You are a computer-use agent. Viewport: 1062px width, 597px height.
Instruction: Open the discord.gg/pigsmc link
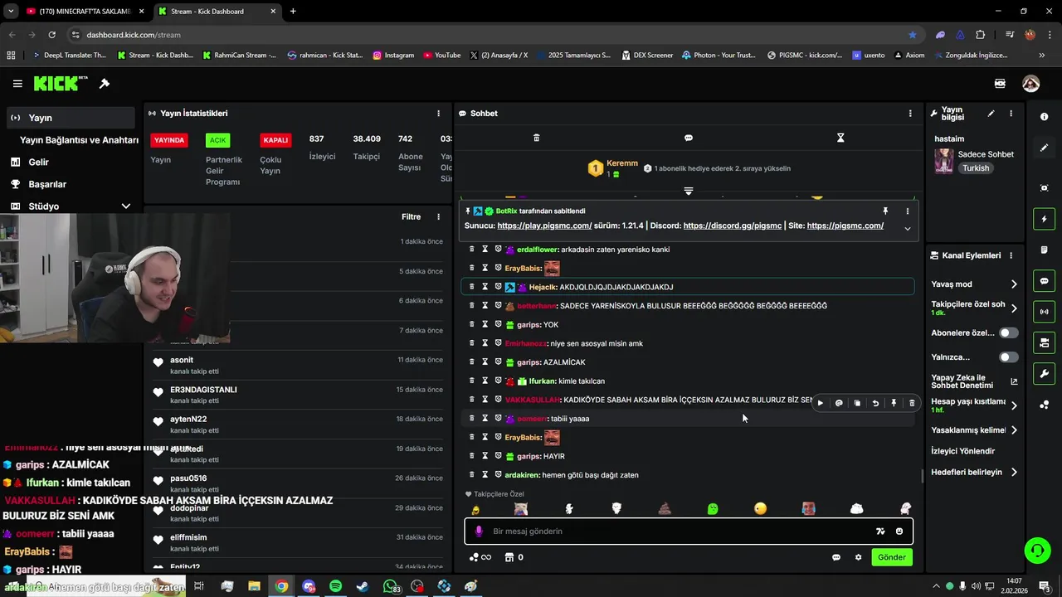pyautogui.click(x=733, y=226)
